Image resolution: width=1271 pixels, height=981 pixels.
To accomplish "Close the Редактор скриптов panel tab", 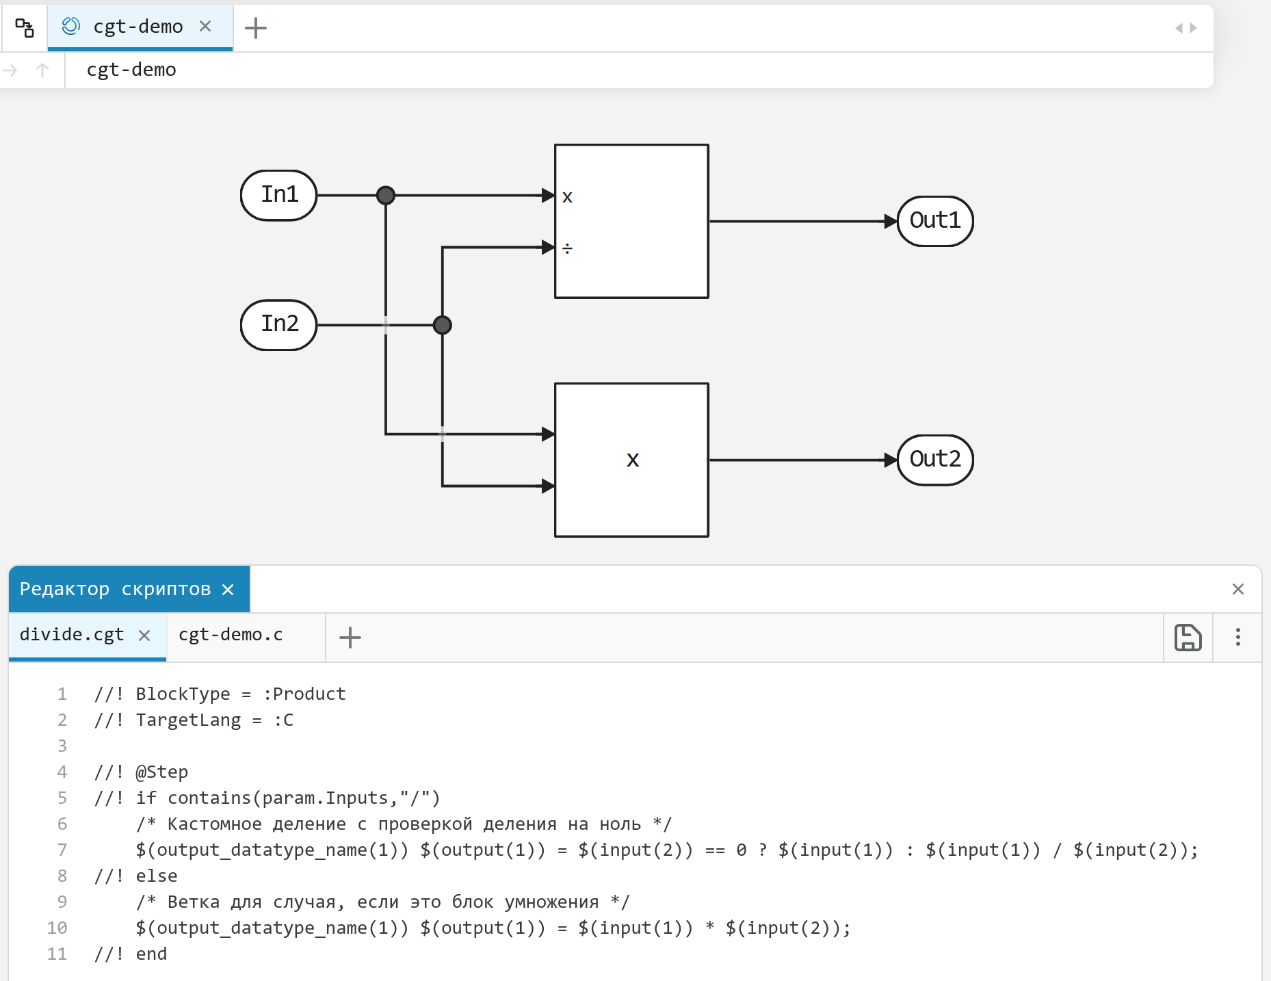I will click(228, 590).
